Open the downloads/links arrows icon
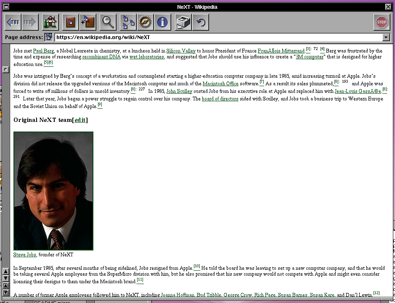This screenshot has width=395, height=303. click(128, 22)
